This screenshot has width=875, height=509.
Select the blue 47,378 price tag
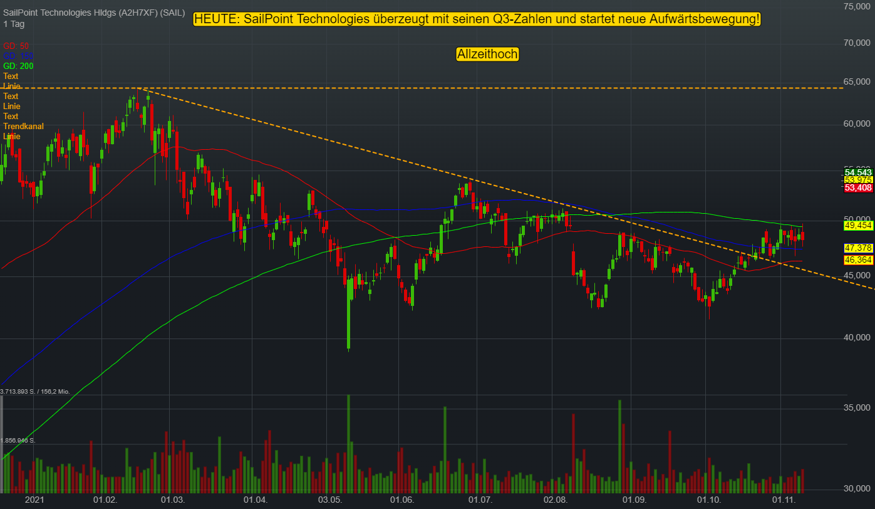point(858,248)
